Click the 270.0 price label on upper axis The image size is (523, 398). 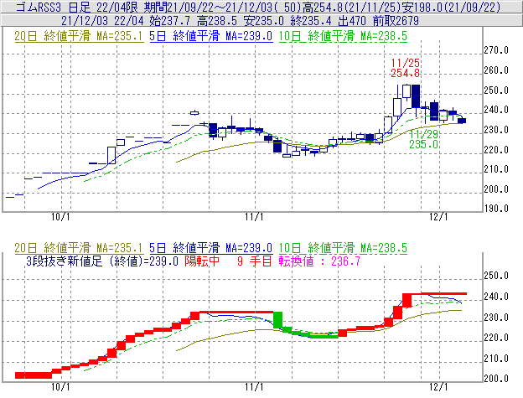pyautogui.click(x=496, y=50)
